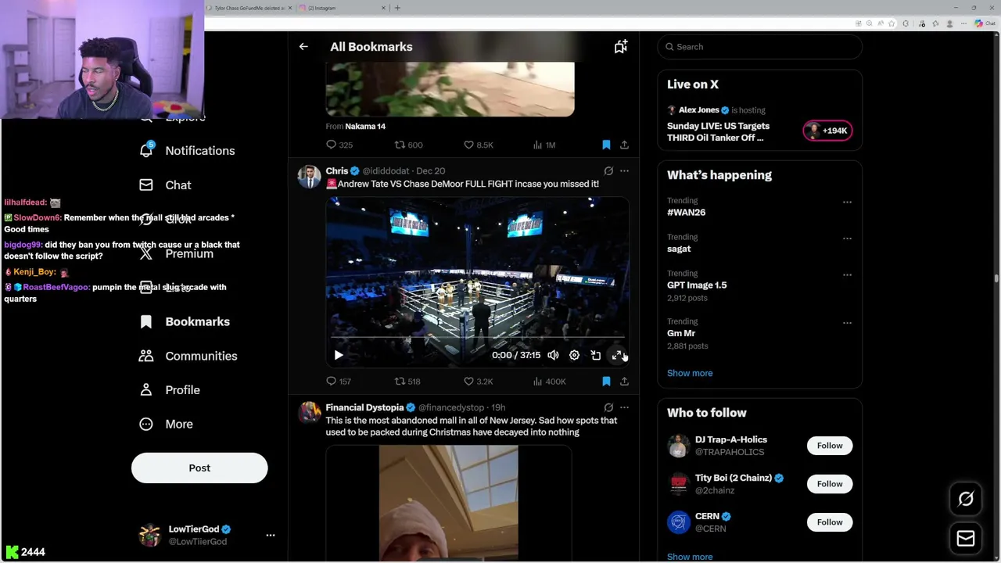Open a new browser tab
The image size is (1001, 563).
(397, 8)
